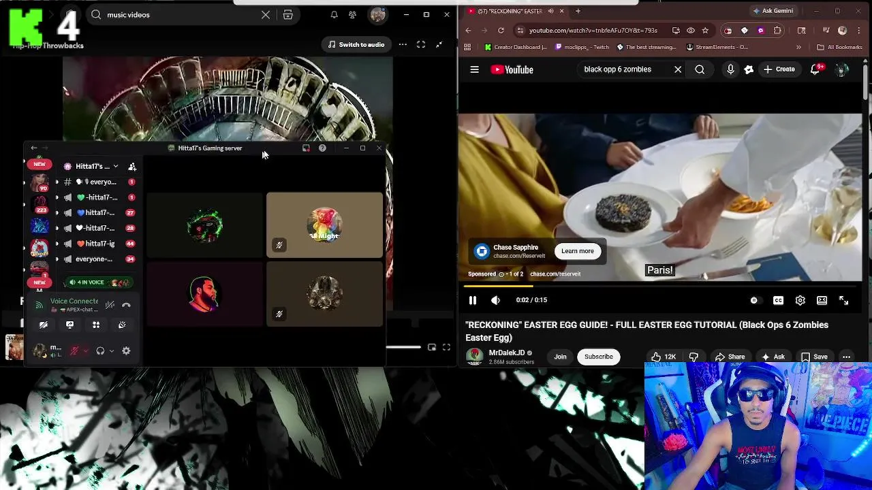The width and height of the screenshot is (872, 490).
Task: Open Discord soundboard
Action: pos(122,325)
